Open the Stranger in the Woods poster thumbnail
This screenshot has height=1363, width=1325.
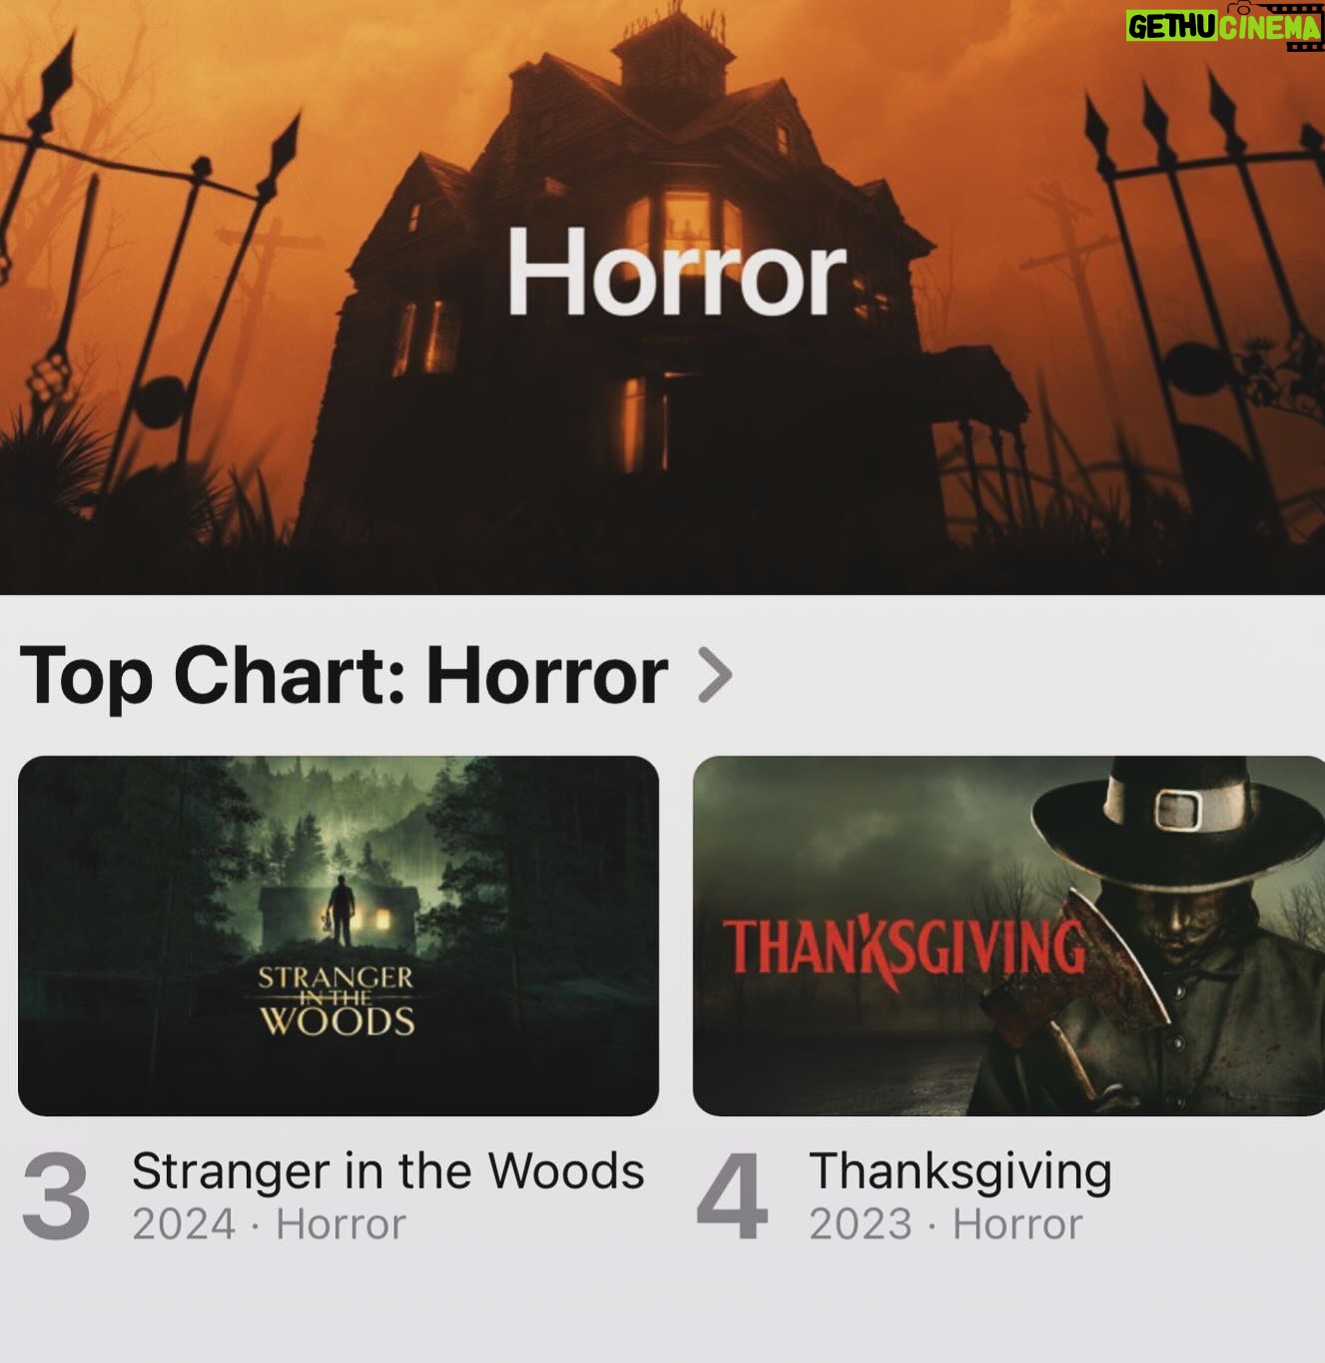[x=338, y=936]
